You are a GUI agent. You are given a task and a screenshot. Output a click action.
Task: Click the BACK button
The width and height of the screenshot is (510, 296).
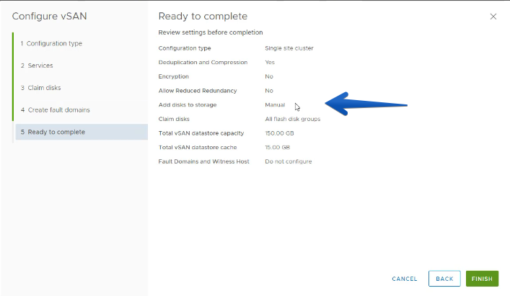pos(444,279)
